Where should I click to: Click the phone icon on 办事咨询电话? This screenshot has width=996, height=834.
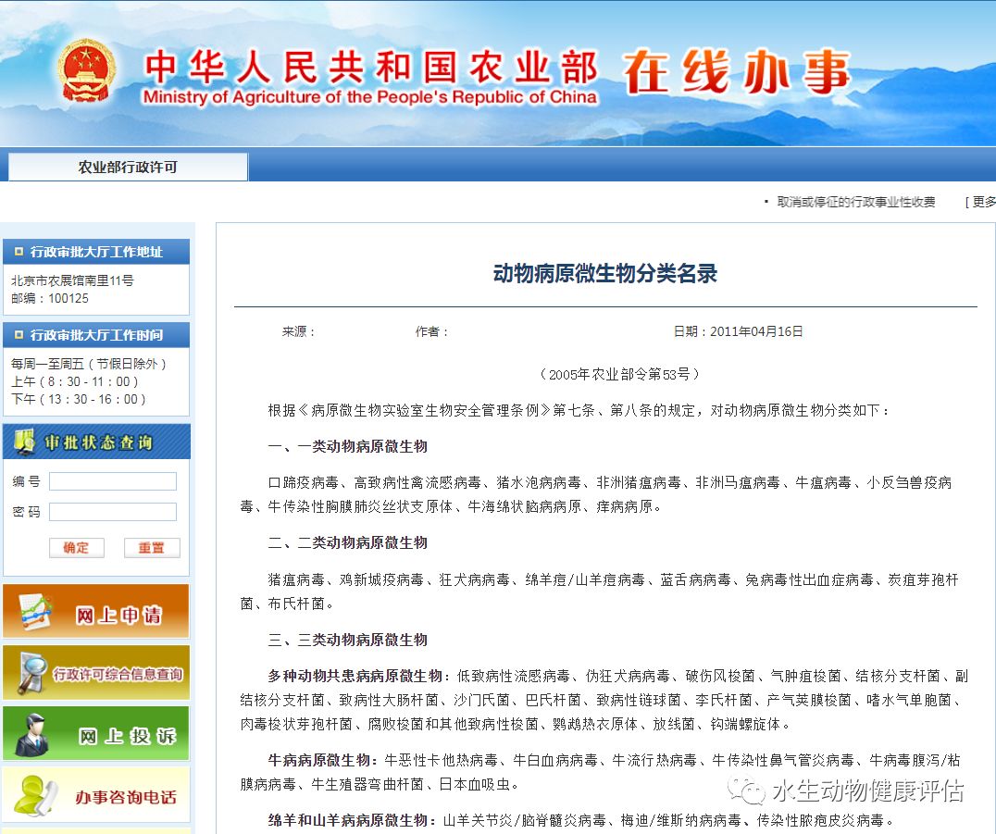(35, 794)
